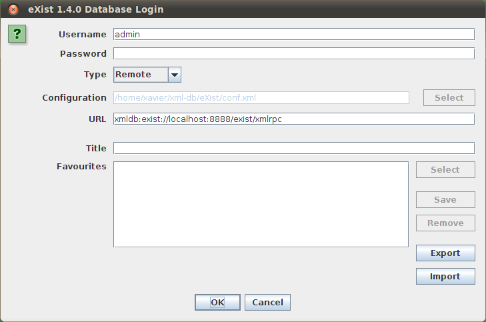Focus the Title text field
This screenshot has height=322, width=486.
293,148
